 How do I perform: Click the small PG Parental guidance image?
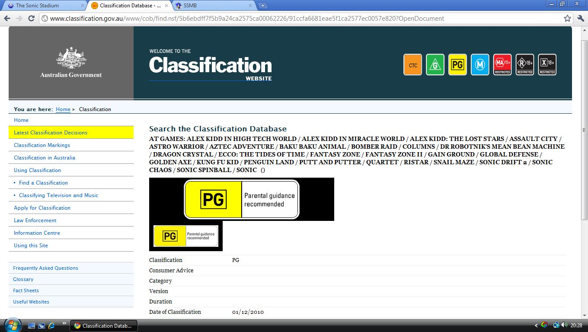pos(186,236)
